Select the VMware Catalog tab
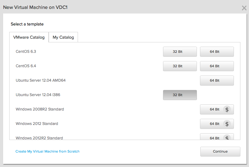The height and width of the screenshot is (167, 249). coord(29,37)
